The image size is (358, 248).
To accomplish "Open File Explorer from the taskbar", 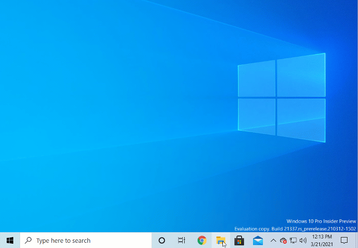I will [x=221, y=240].
